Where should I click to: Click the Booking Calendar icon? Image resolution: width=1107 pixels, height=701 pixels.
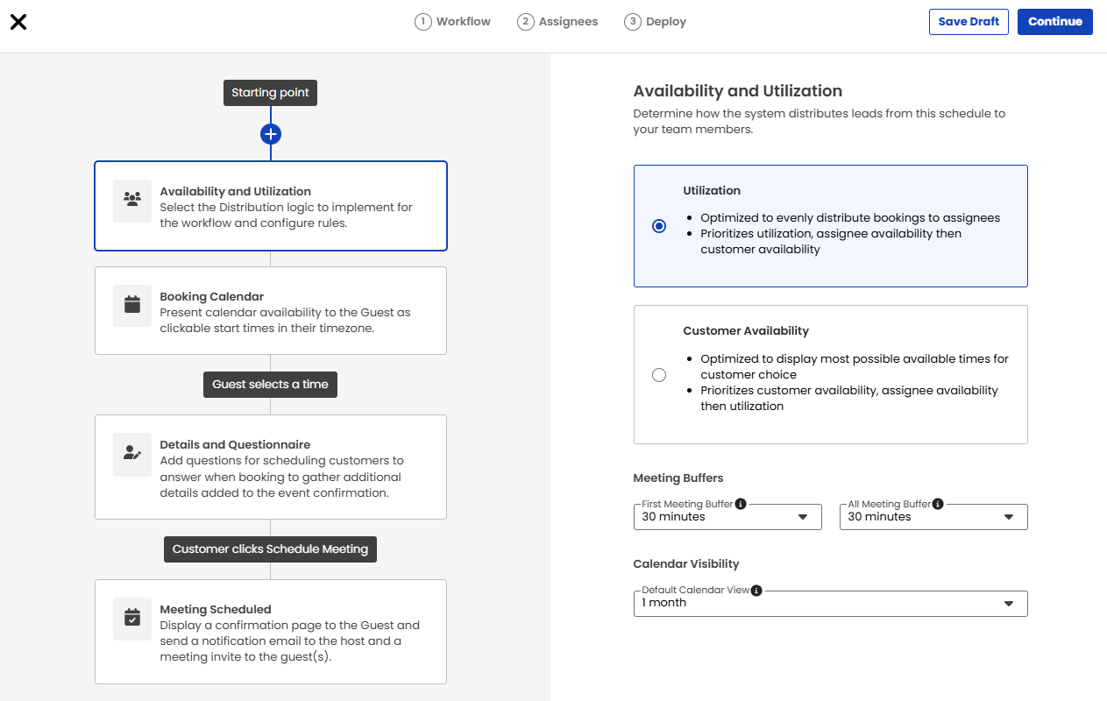pos(132,305)
